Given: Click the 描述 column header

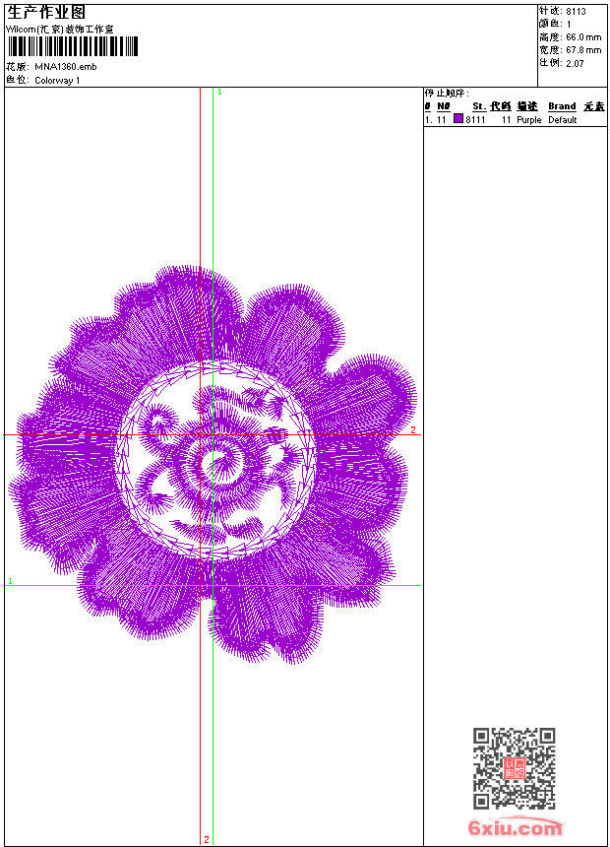Looking at the screenshot, I should [x=527, y=106].
